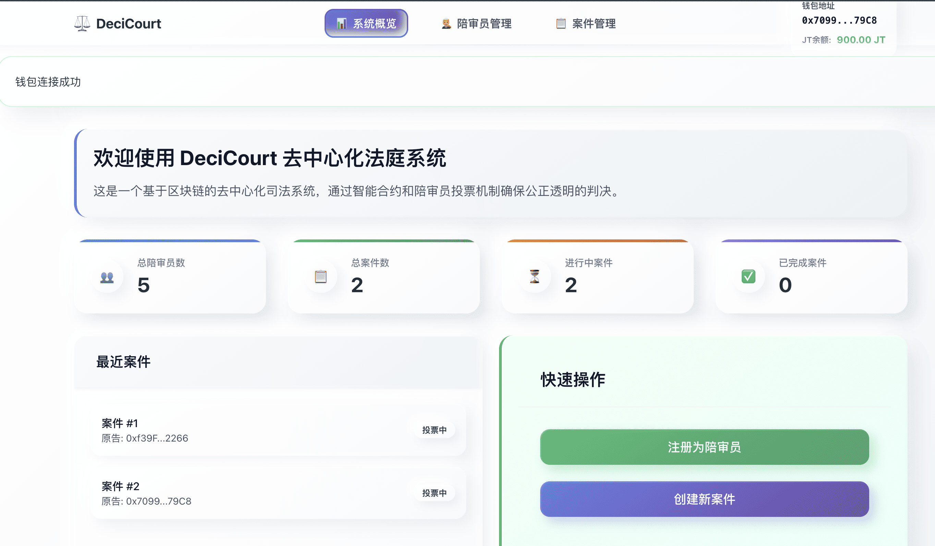
Task: Click the two-people icon in 总陪审员数 card
Action: (107, 277)
